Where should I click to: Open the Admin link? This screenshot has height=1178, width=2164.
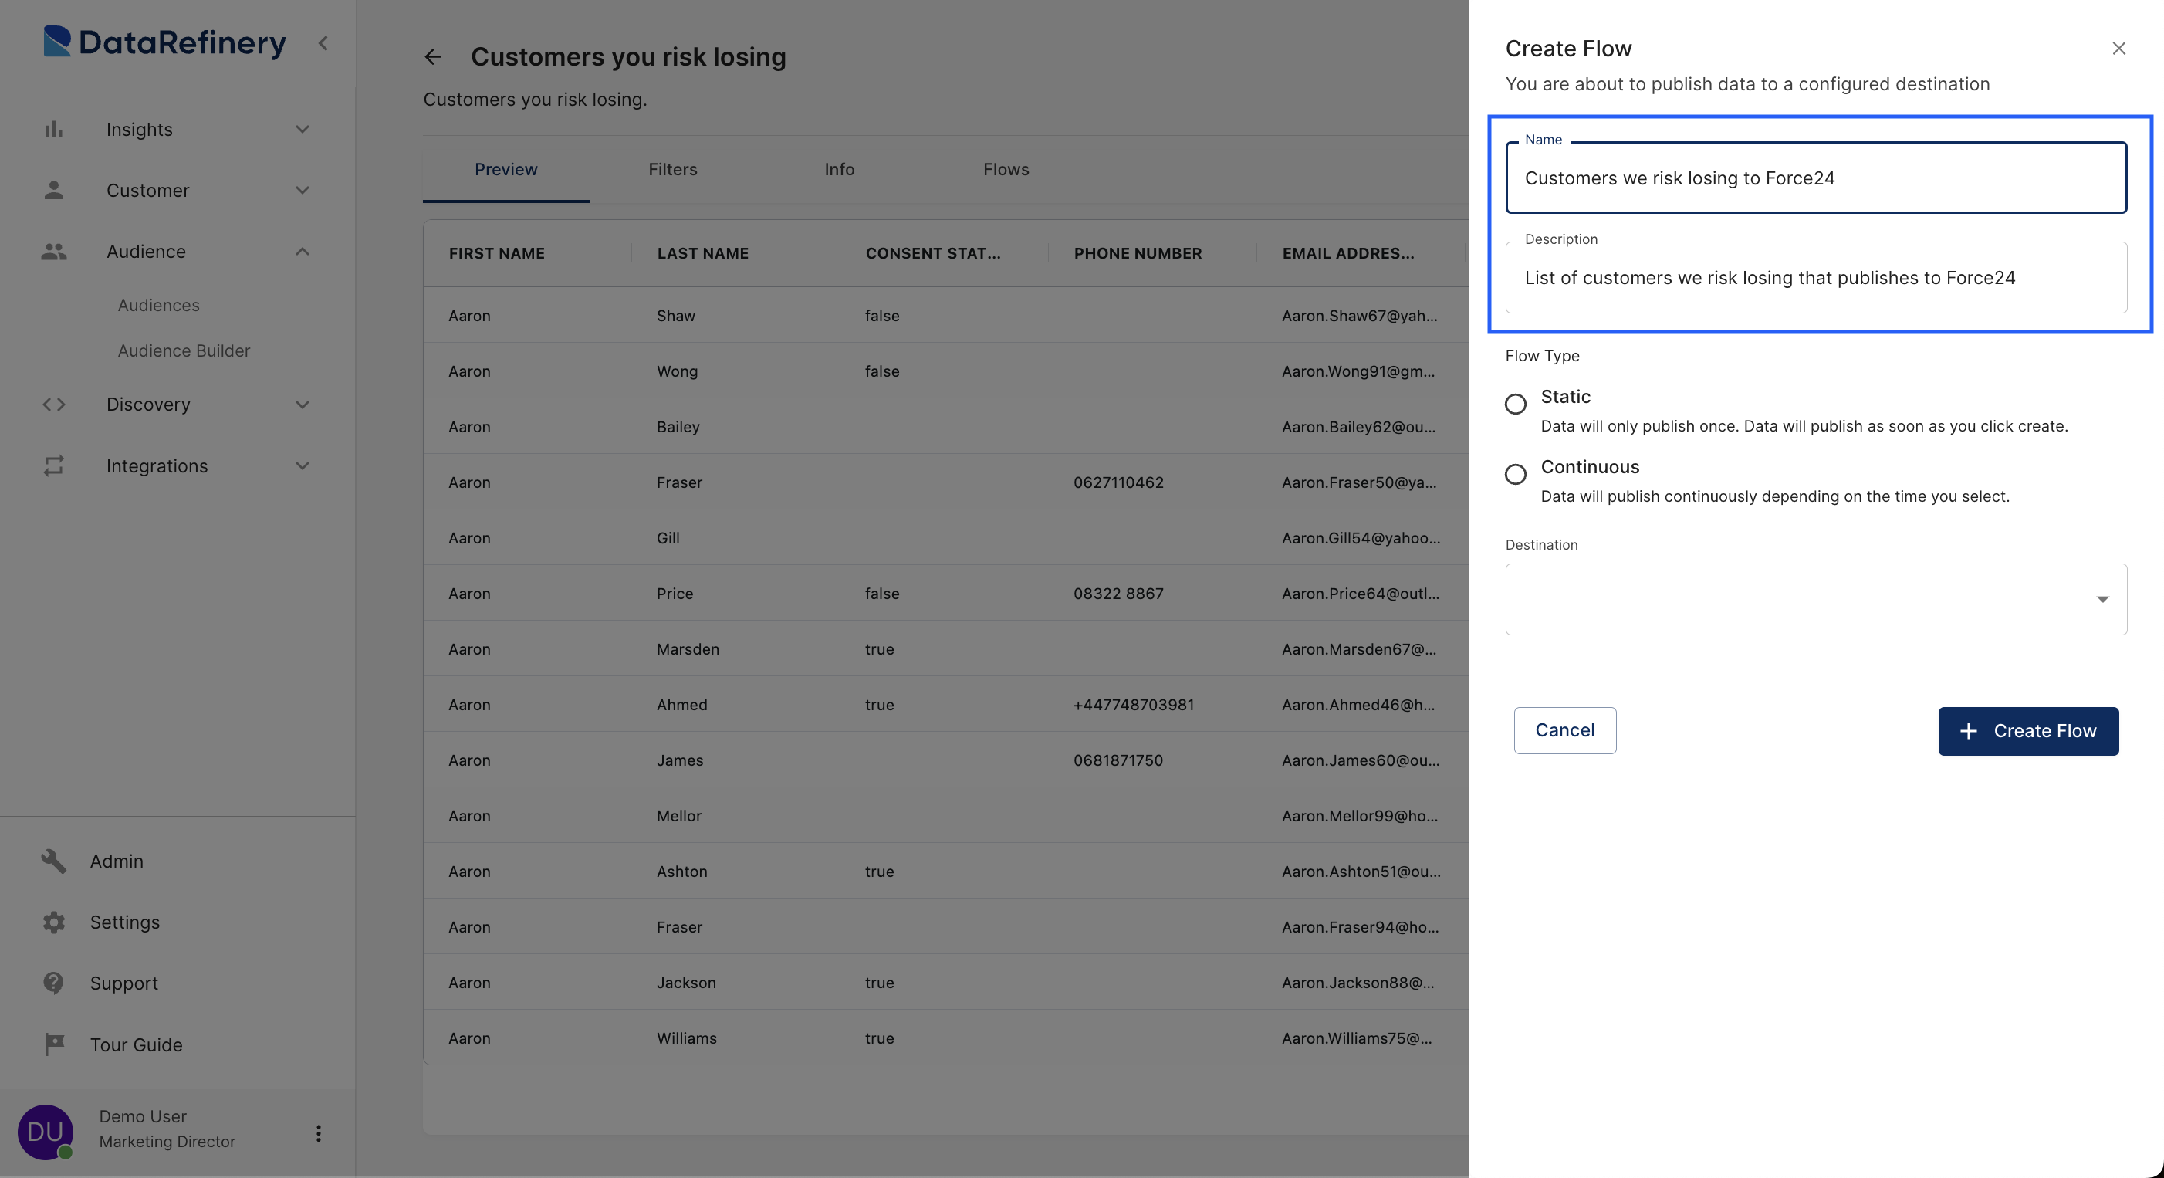117,861
